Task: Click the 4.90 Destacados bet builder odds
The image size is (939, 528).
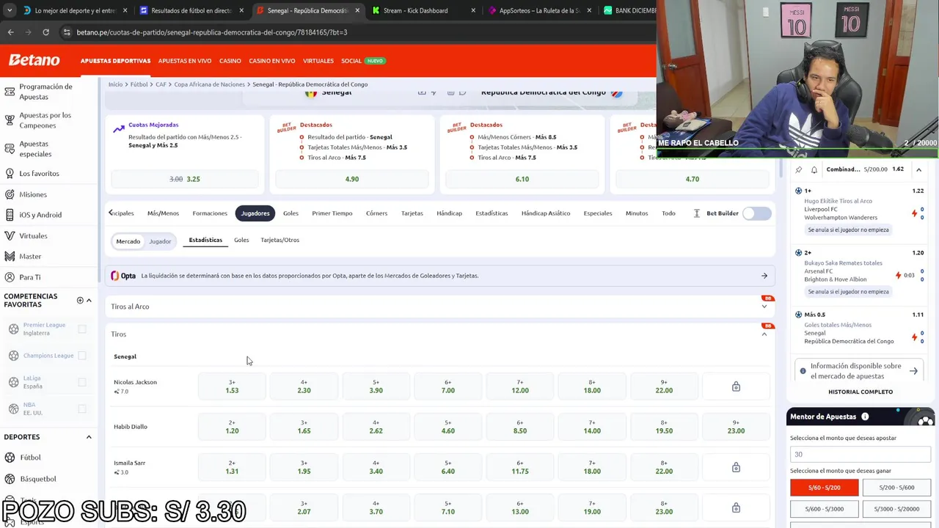Action: coord(352,179)
